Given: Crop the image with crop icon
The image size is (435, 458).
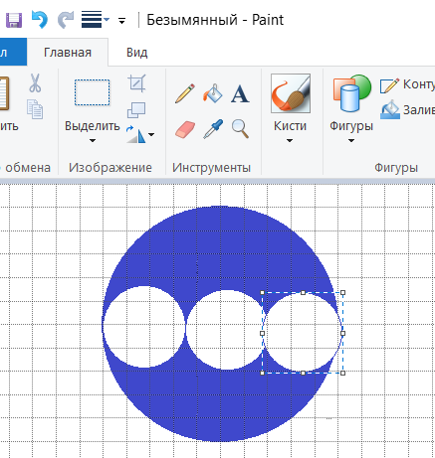Looking at the screenshot, I should click(136, 82).
